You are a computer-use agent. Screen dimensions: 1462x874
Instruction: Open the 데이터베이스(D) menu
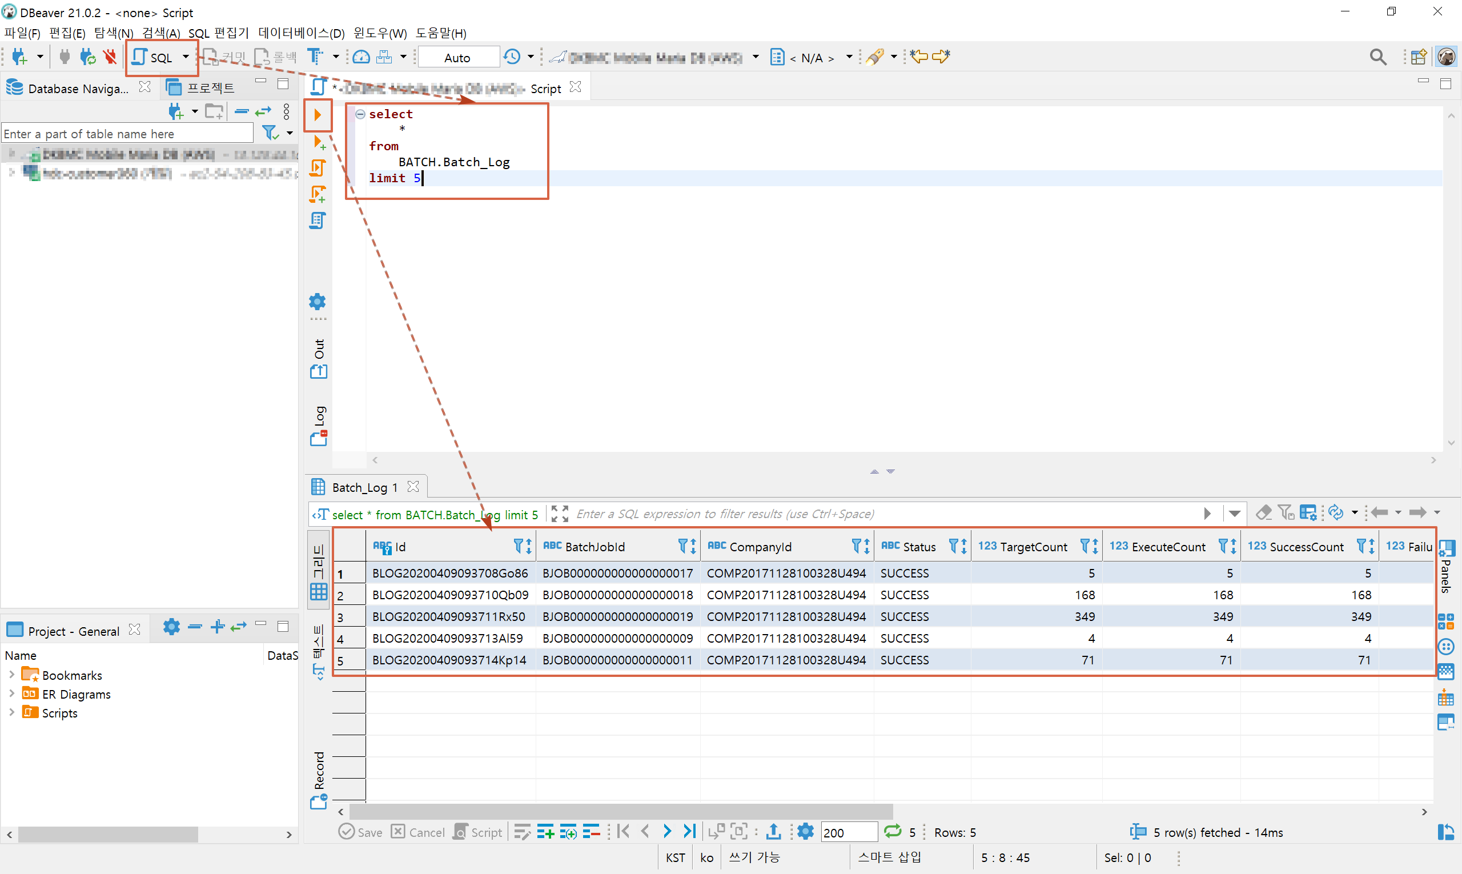(301, 33)
